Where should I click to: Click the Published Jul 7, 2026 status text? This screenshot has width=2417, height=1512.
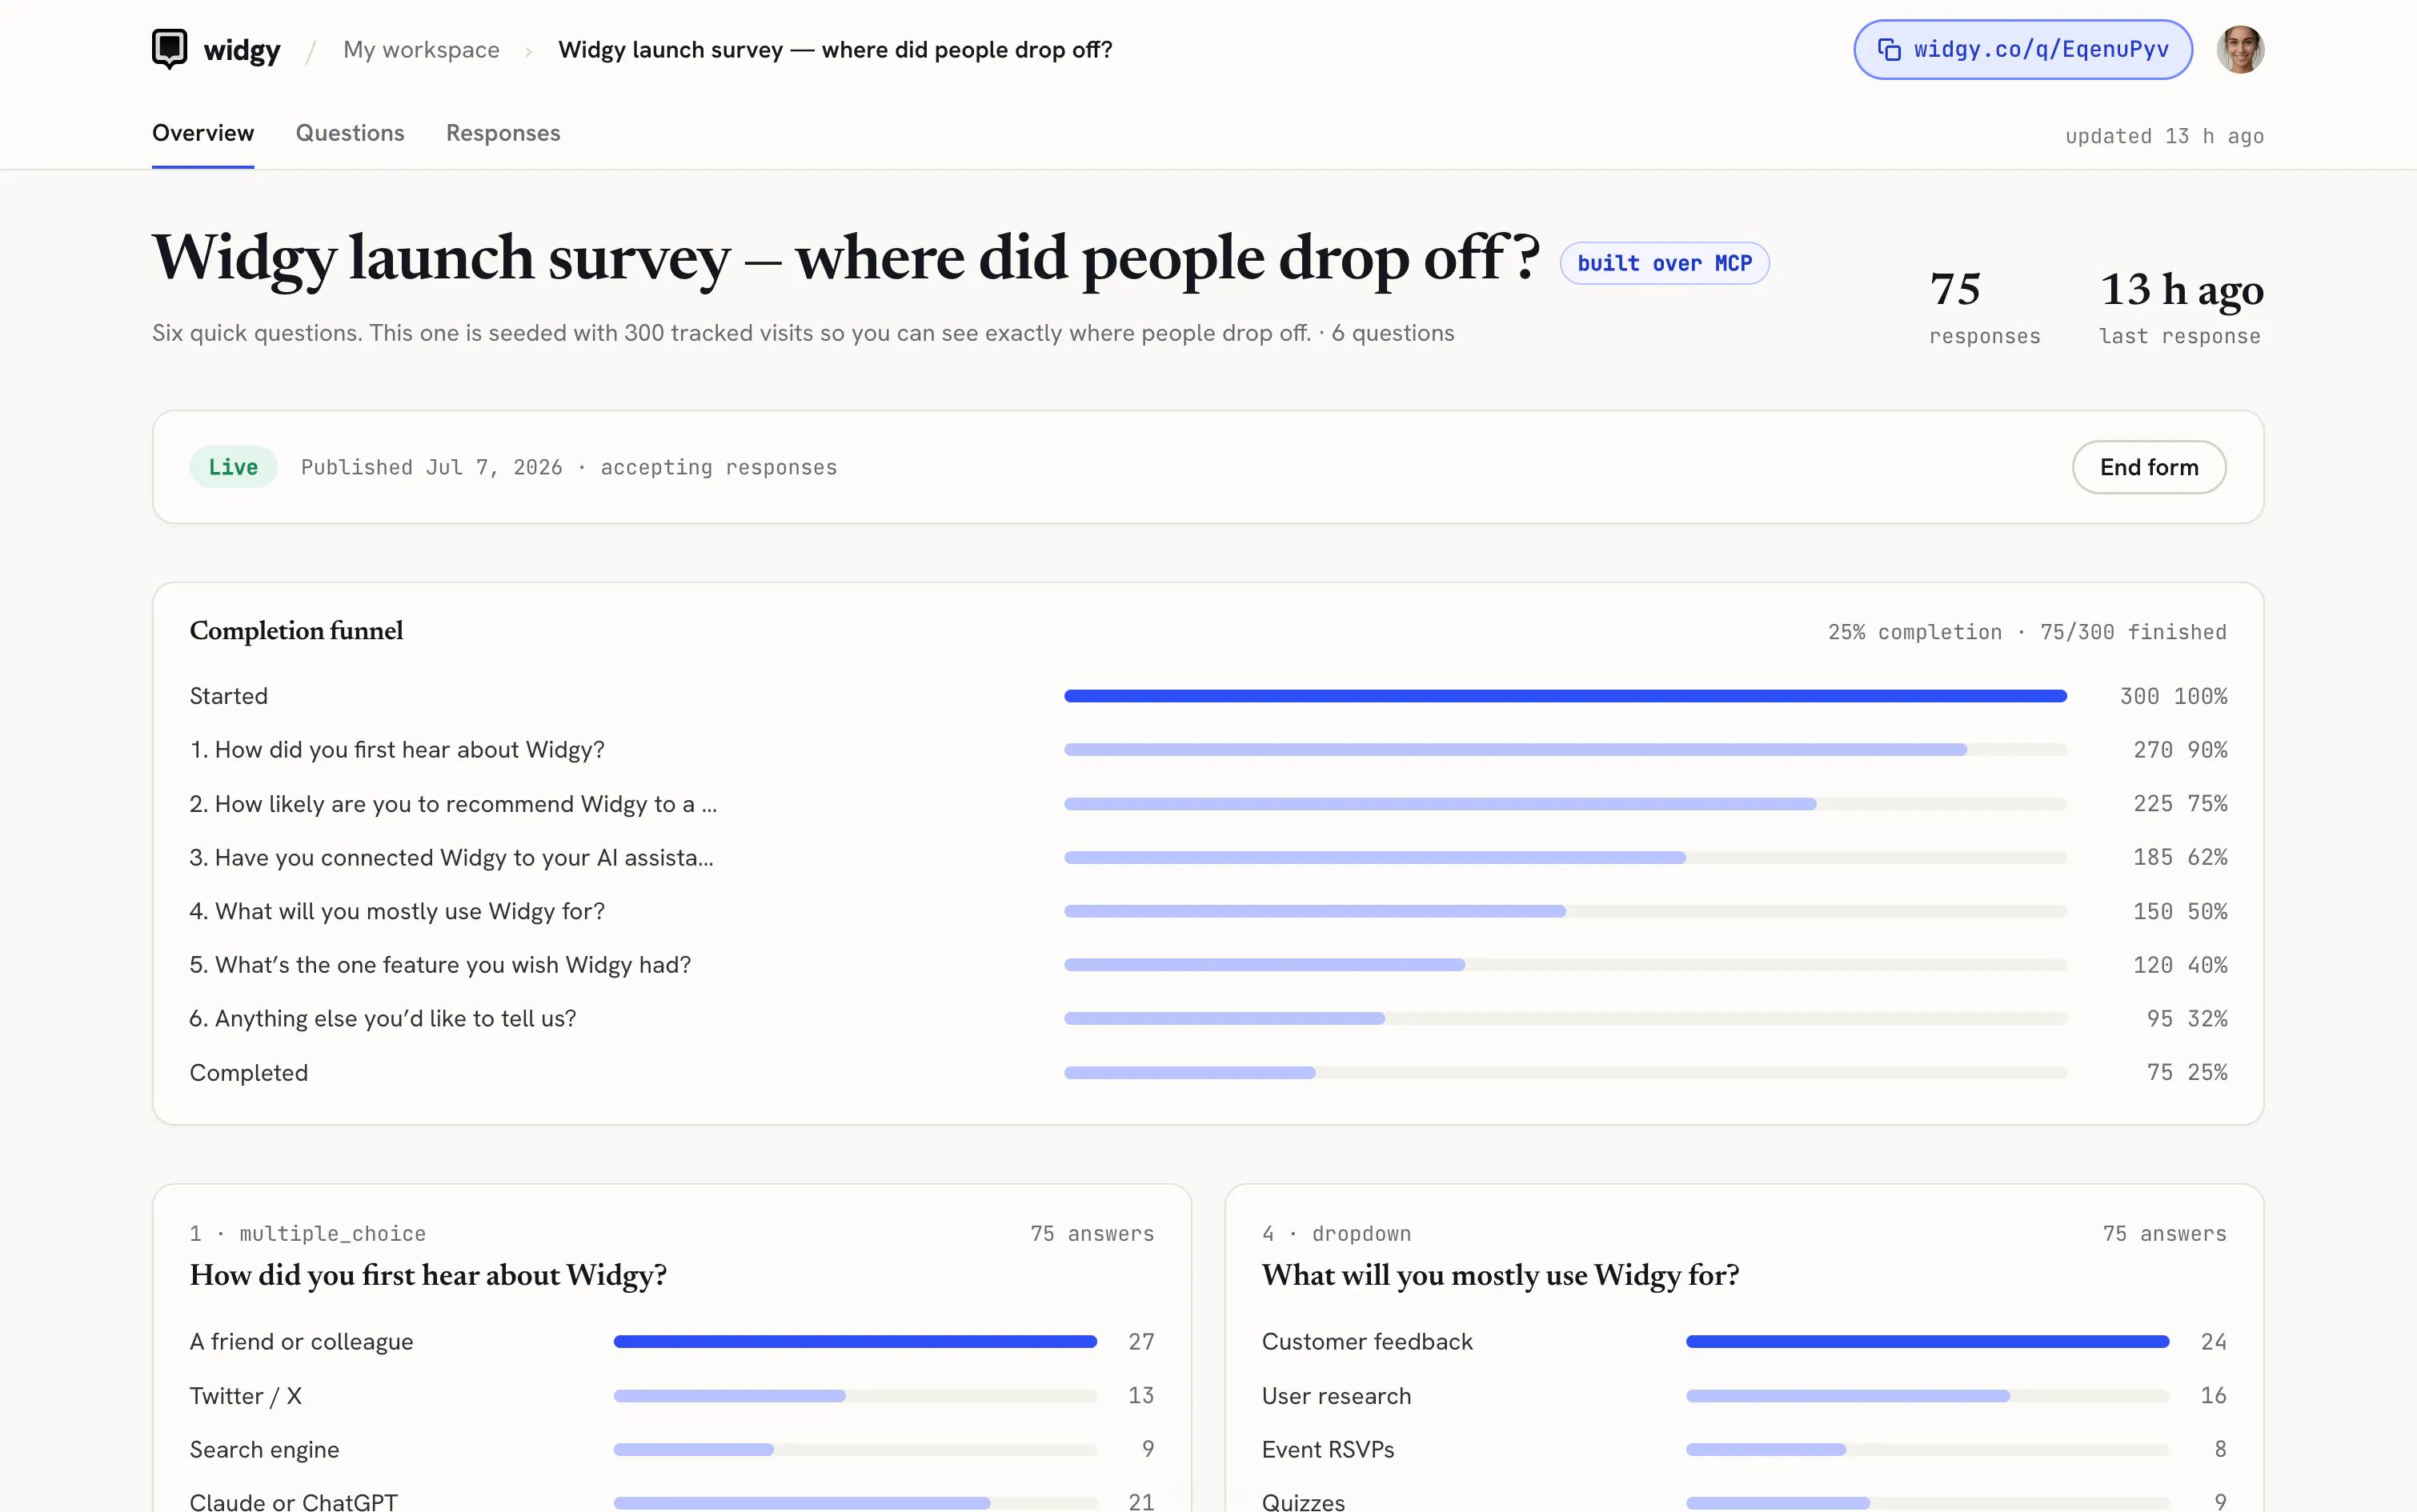(x=569, y=467)
